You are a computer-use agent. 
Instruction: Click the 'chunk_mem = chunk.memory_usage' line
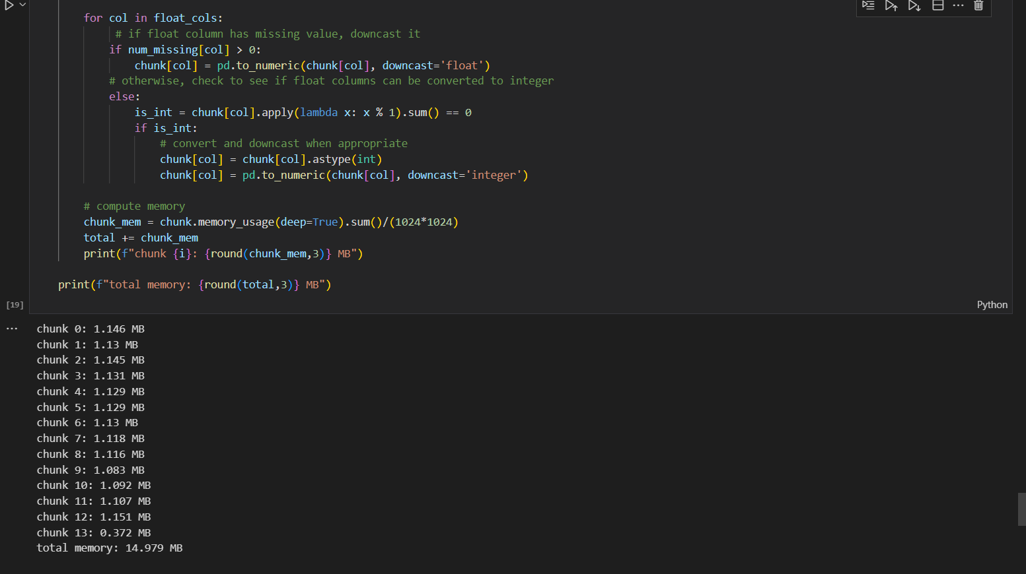[271, 222]
